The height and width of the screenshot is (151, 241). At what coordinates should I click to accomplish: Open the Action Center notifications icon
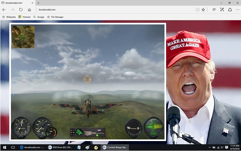point(227,147)
